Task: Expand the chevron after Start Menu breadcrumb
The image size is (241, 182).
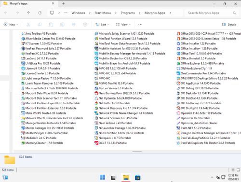Action: pyautogui.click(x=116, y=13)
